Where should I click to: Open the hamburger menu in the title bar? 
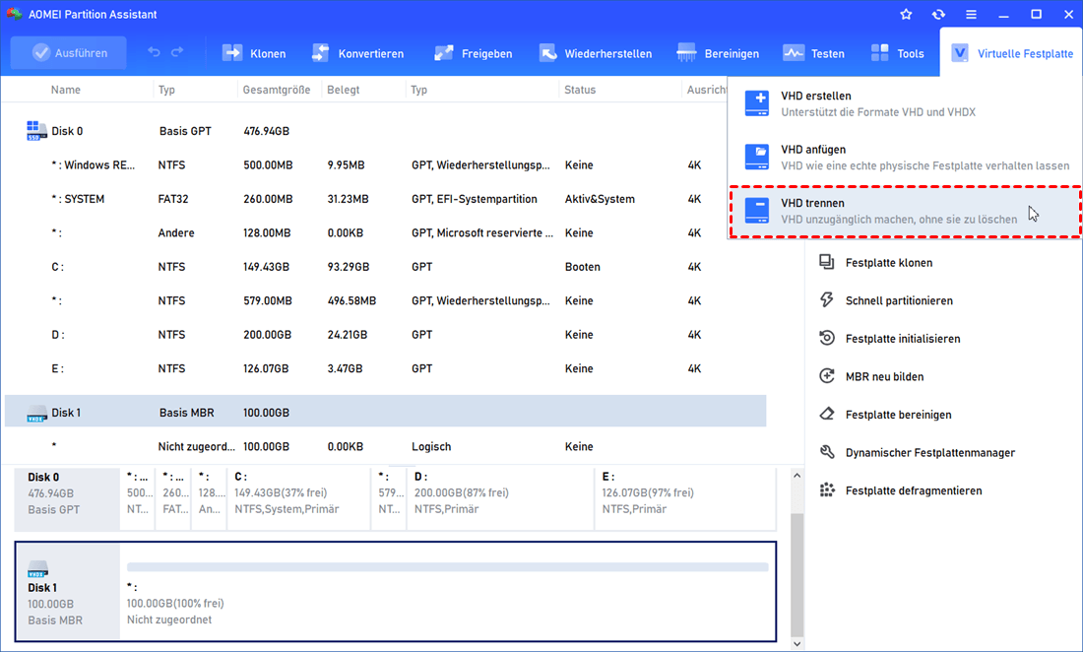tap(971, 15)
